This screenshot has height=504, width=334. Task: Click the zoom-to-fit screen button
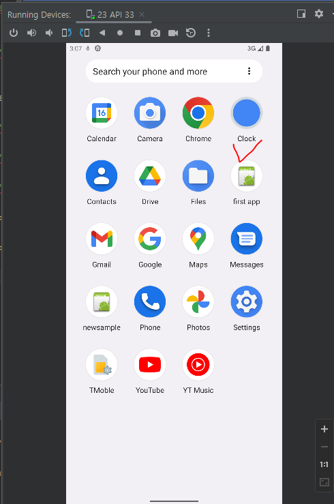324,482
